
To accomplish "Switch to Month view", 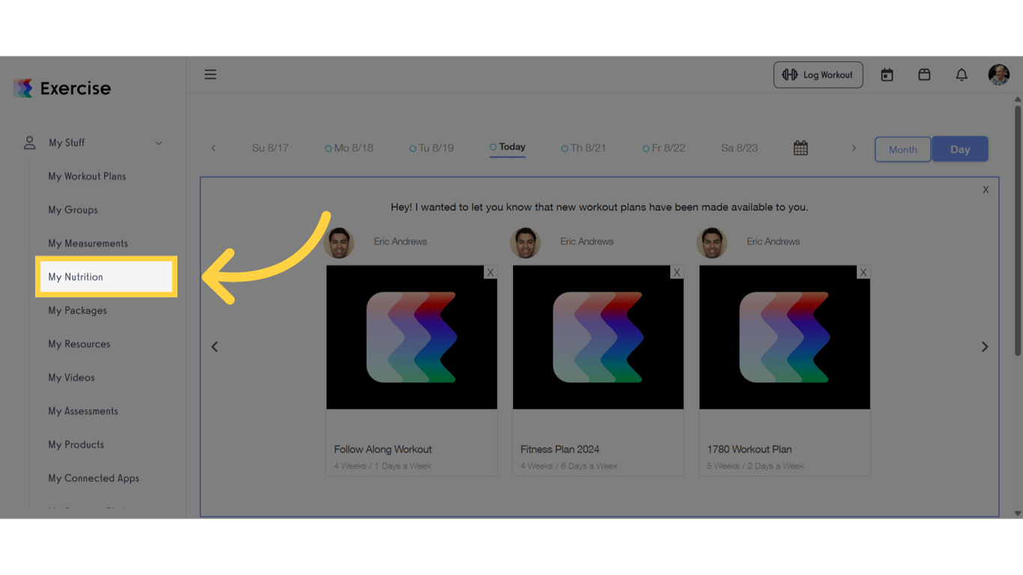I will [x=903, y=149].
